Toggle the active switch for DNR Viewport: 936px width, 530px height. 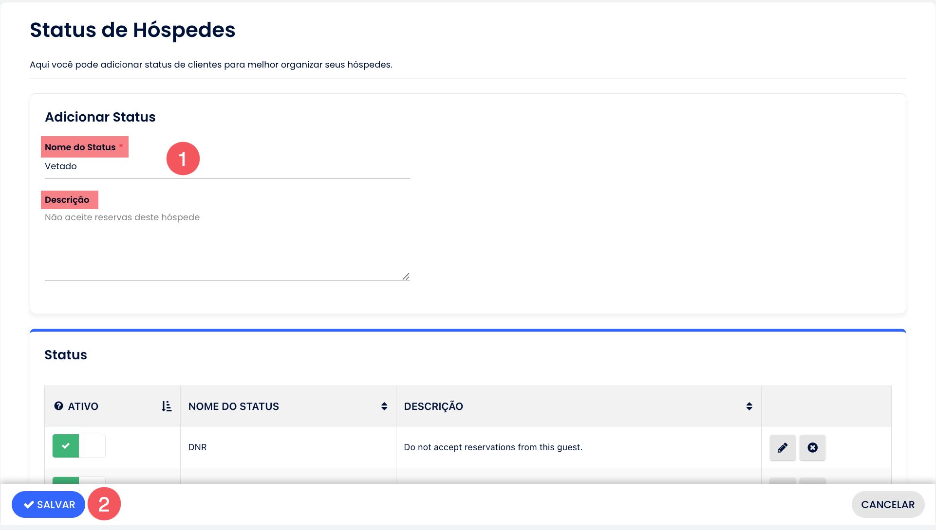(x=79, y=446)
